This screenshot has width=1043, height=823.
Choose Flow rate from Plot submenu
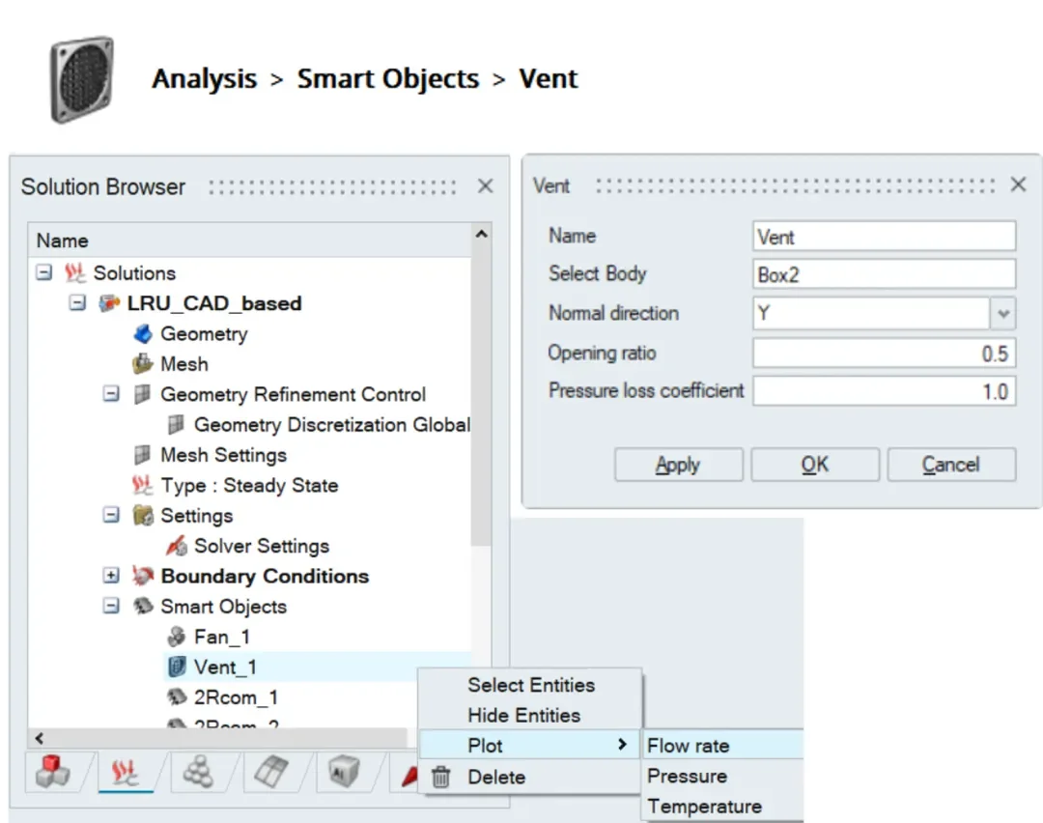pyautogui.click(x=688, y=746)
